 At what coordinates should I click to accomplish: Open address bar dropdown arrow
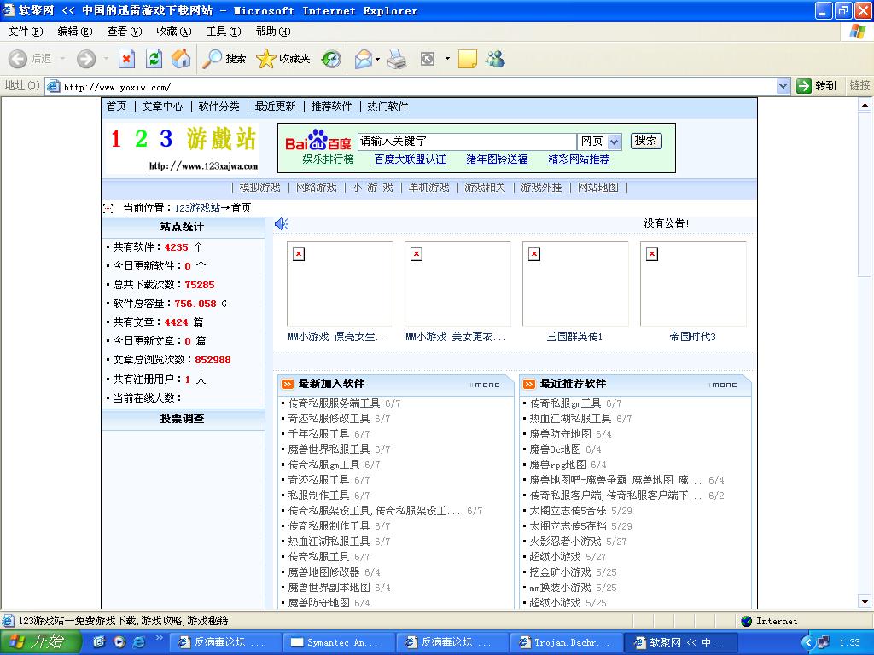pos(783,86)
